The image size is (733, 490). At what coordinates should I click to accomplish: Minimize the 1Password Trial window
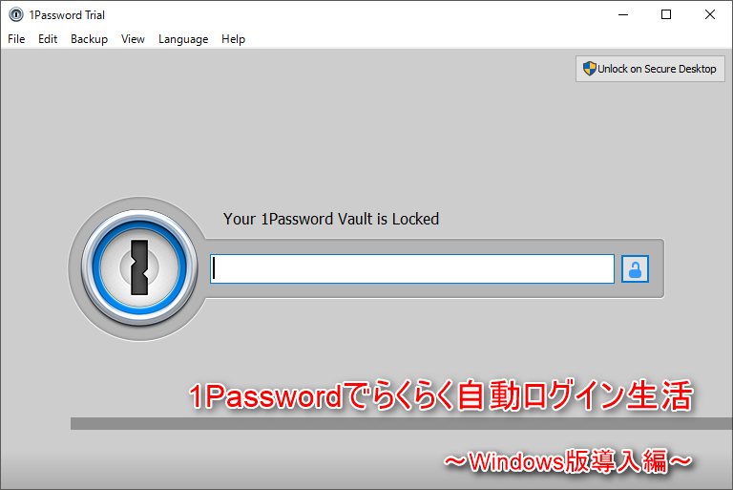pyautogui.click(x=623, y=15)
